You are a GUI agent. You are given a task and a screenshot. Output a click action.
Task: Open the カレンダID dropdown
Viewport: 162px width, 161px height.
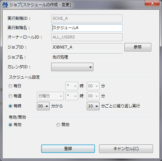coord(72,67)
